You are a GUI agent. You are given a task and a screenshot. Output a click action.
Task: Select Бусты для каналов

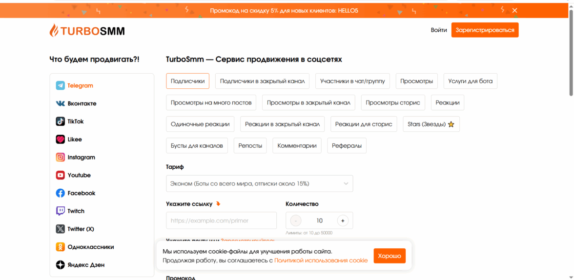(x=197, y=146)
